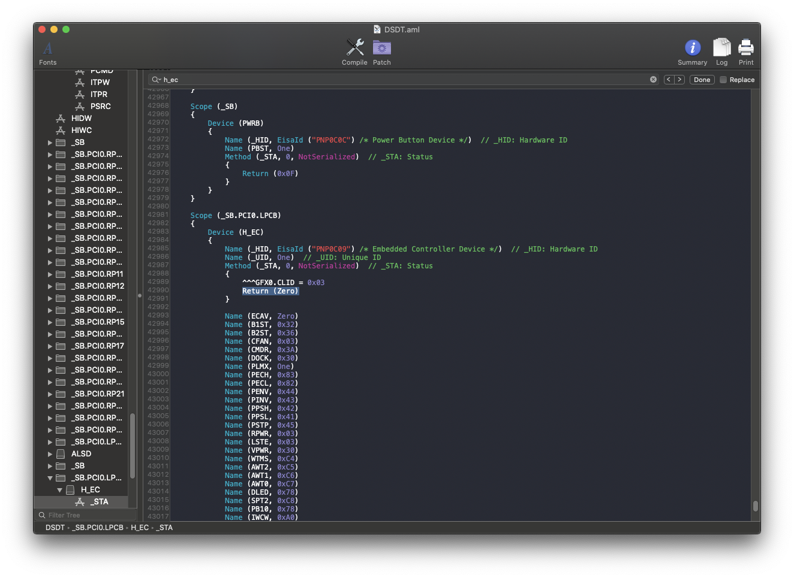Open the Log viewer

(721, 48)
